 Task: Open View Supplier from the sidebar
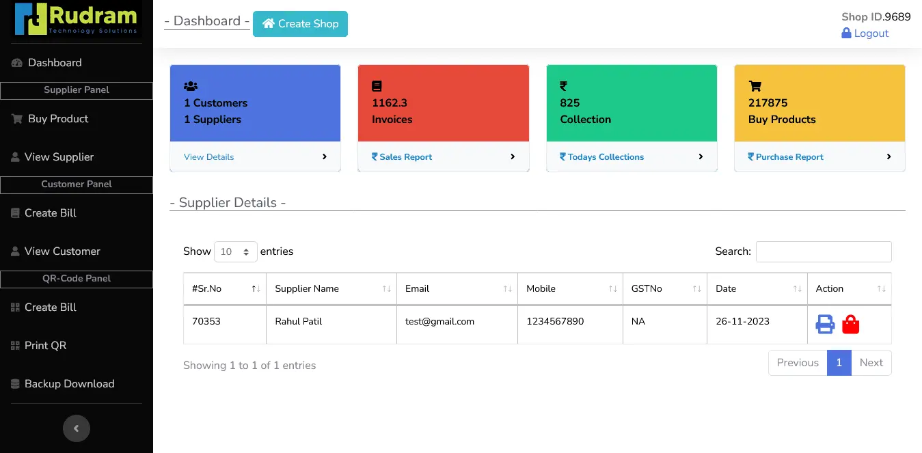(57, 157)
